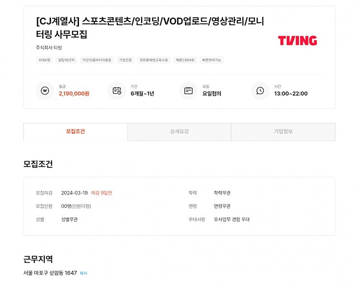Click the 성희롱예방교육수료 tag
Image resolution: width=357 pixels, height=284 pixels.
(154, 60)
